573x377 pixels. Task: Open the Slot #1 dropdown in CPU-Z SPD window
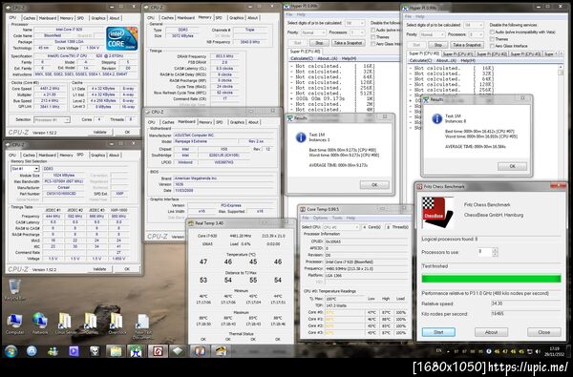pyautogui.click(x=25, y=169)
